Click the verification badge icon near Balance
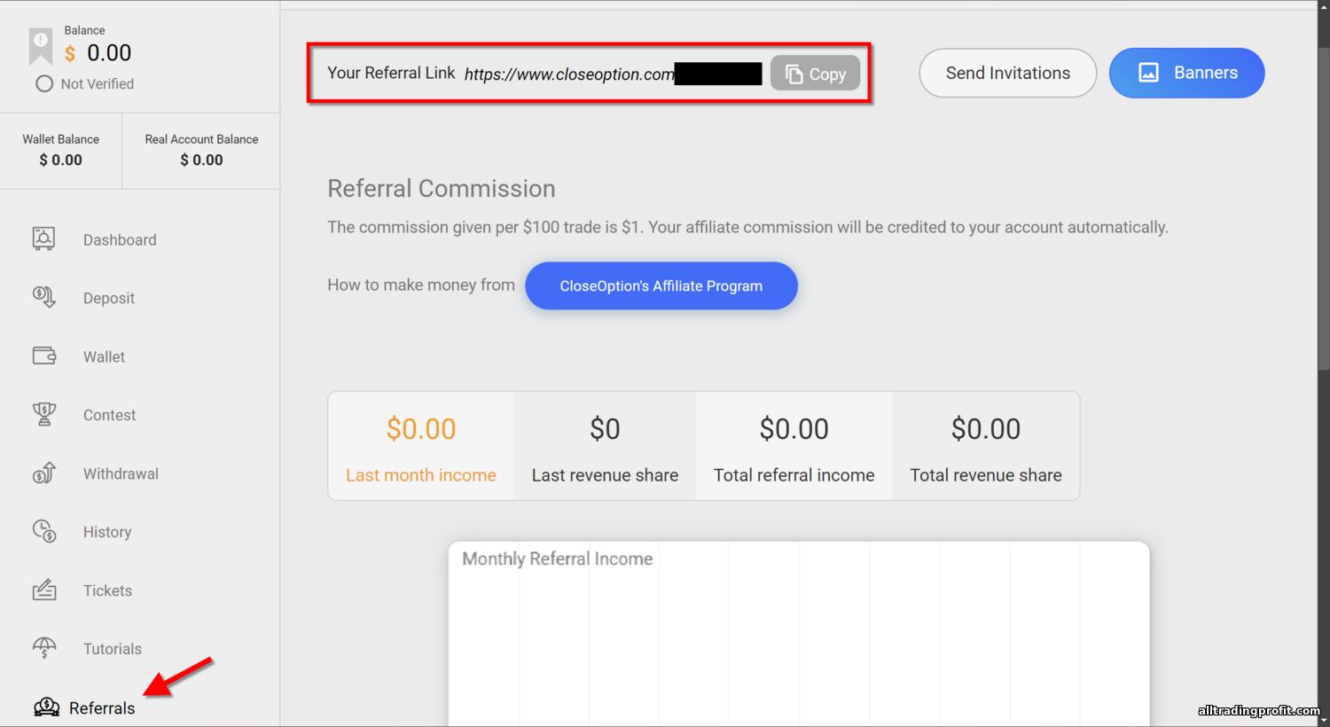The height and width of the screenshot is (727, 1330). click(x=41, y=46)
